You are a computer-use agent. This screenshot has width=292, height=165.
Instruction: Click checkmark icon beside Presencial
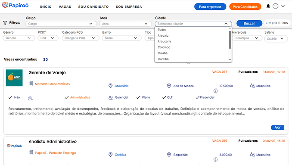197,97
